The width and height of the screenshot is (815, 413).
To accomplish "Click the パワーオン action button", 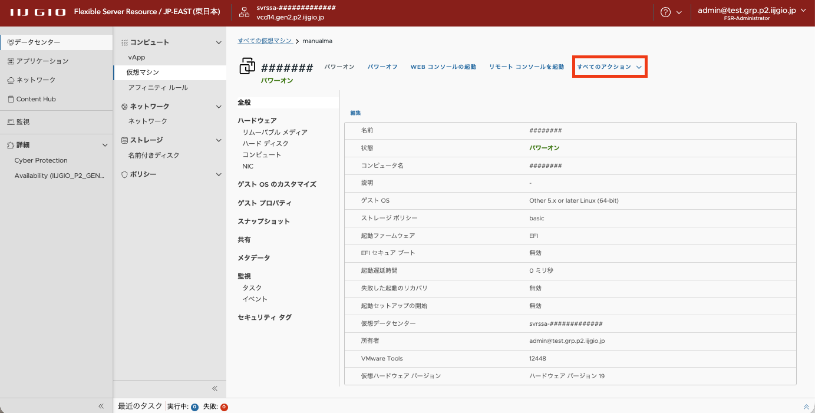I will [x=339, y=67].
